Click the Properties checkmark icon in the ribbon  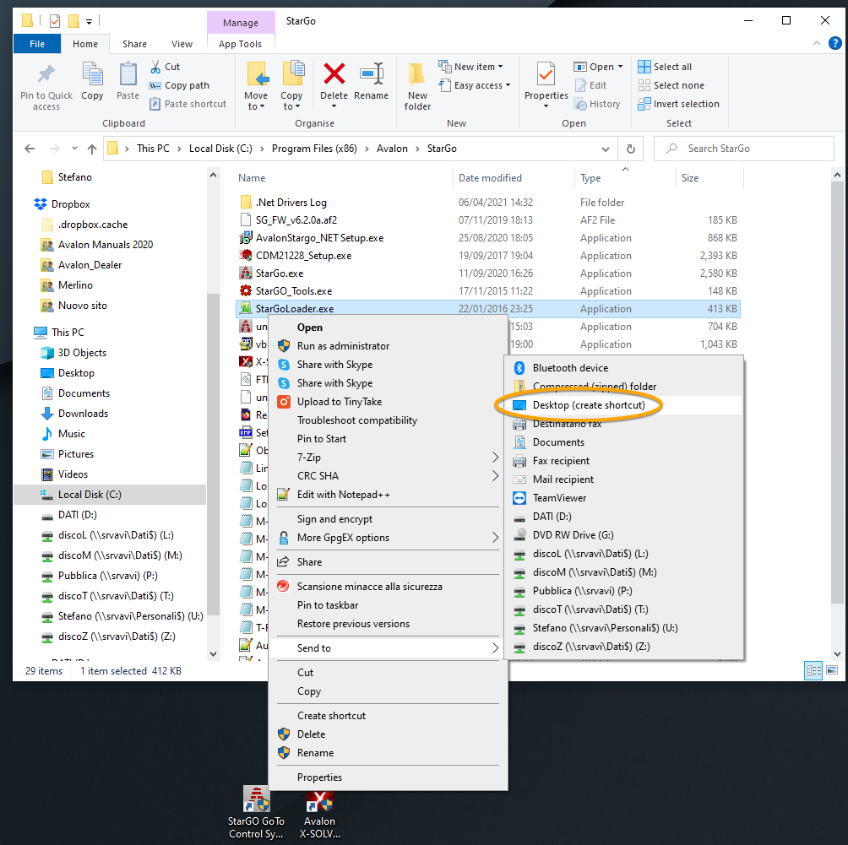546,74
